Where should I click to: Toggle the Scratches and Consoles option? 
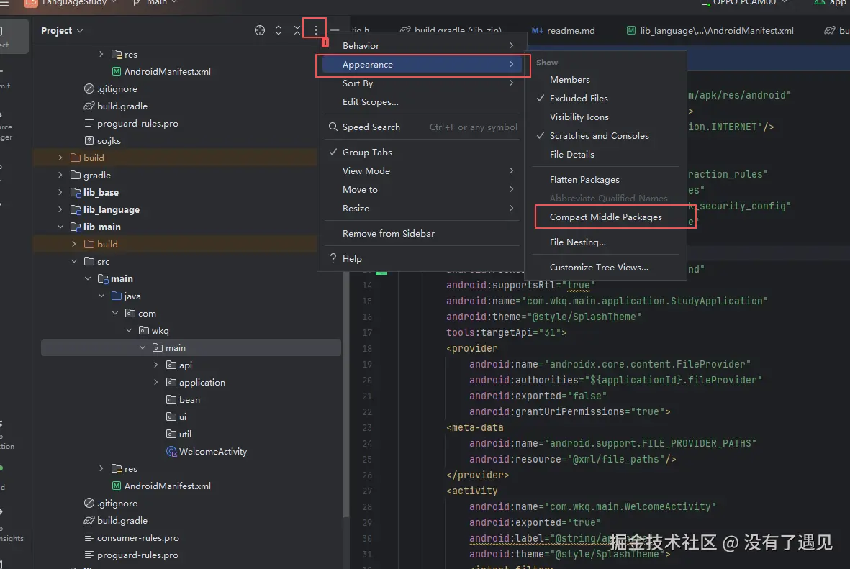click(599, 136)
